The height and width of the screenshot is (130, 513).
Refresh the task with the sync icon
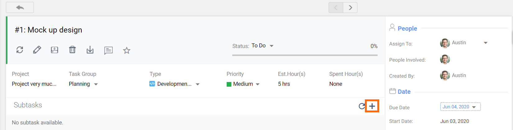[20, 50]
